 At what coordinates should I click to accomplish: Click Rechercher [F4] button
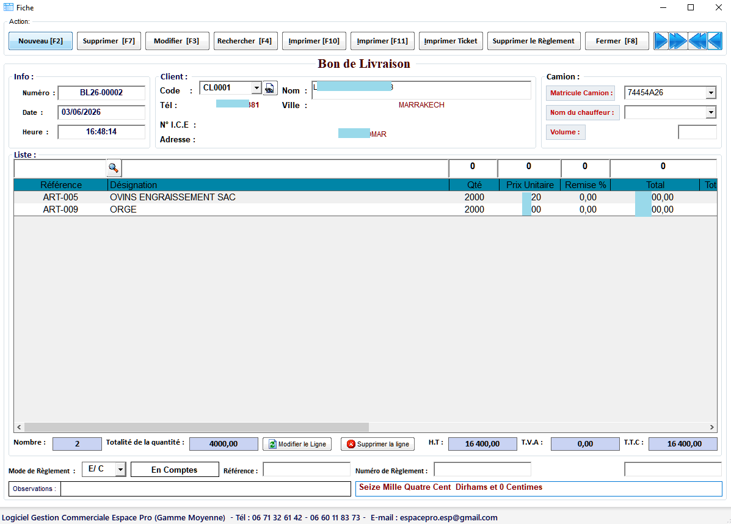[245, 41]
